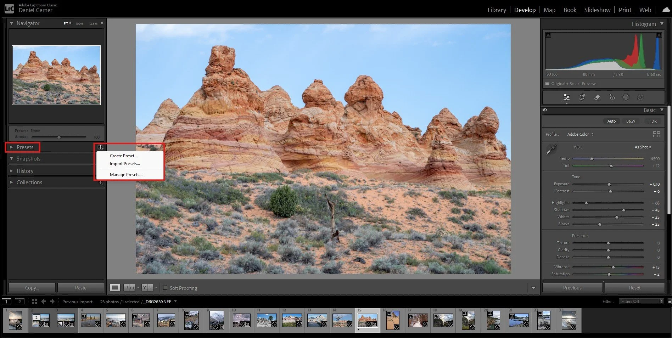Toggle Basic panel visibility eye
The image size is (672, 338).
545,110
